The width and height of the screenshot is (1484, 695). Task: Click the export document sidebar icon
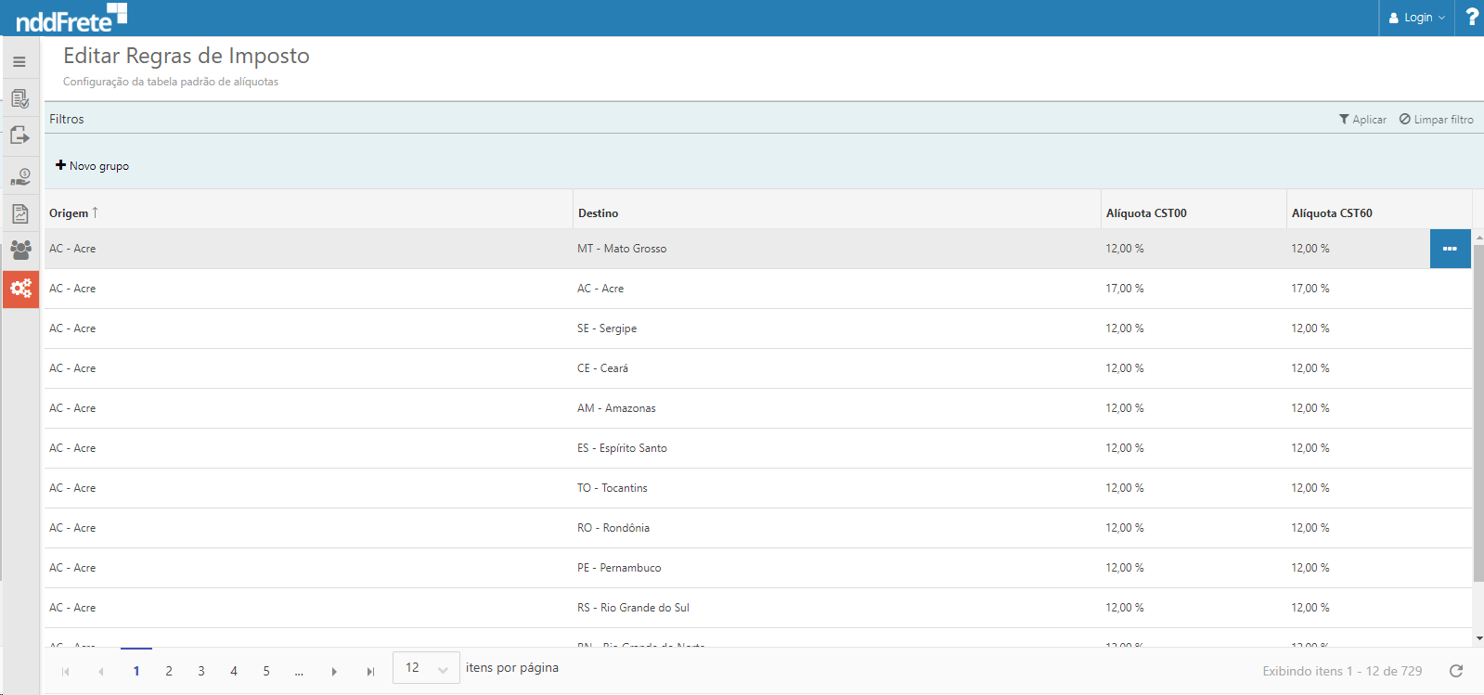(x=19, y=136)
